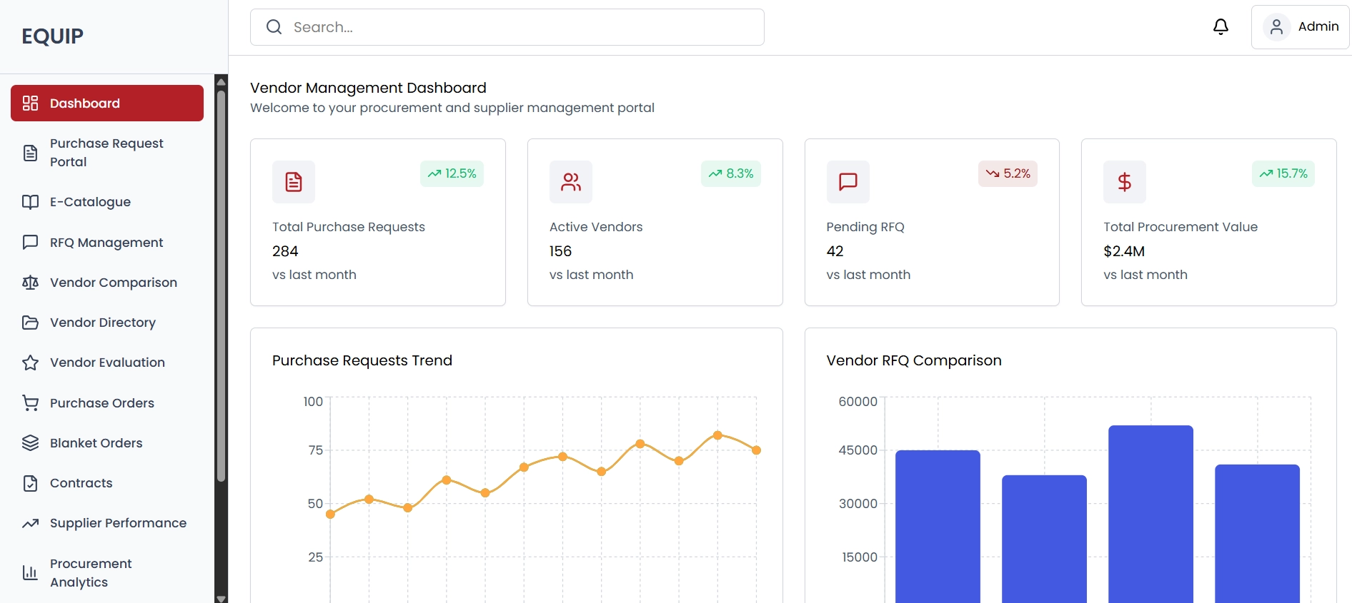The image size is (1352, 603).
Task: Go to Purchase Orders
Action: [x=107, y=403]
